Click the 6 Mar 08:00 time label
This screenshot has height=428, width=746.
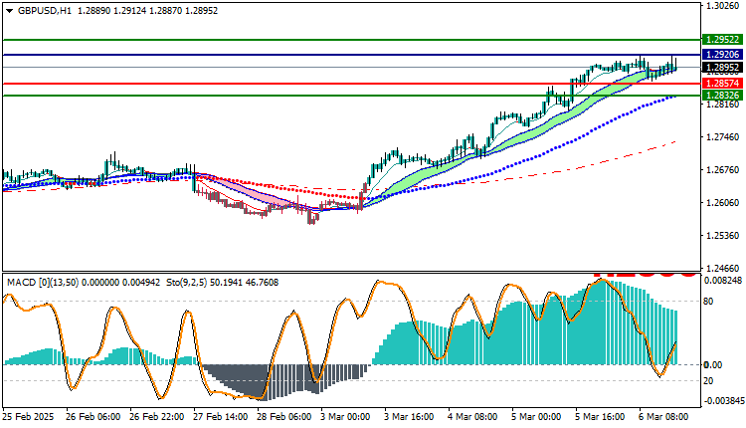coord(663,417)
